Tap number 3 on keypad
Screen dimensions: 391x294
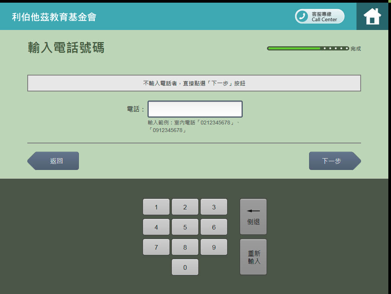pyautogui.click(x=214, y=207)
